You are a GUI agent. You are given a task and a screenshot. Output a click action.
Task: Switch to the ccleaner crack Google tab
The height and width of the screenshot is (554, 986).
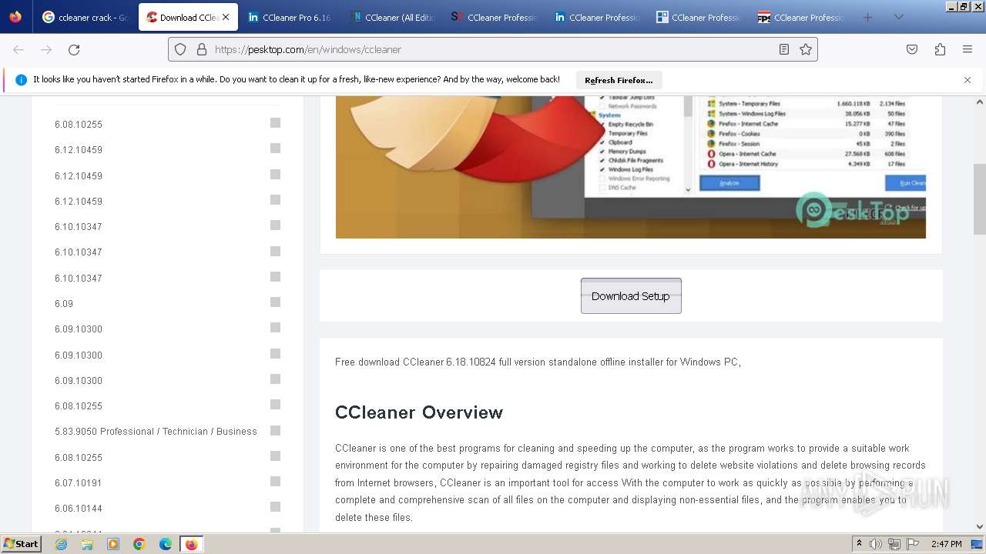pos(86,17)
